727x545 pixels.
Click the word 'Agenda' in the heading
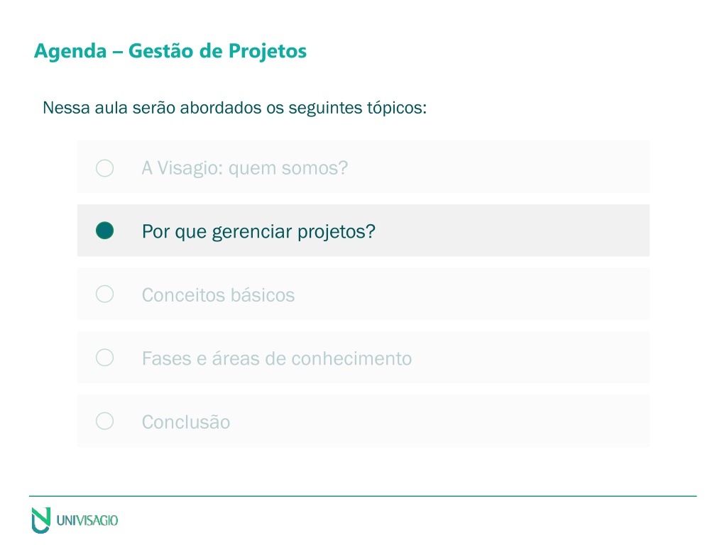(70, 51)
